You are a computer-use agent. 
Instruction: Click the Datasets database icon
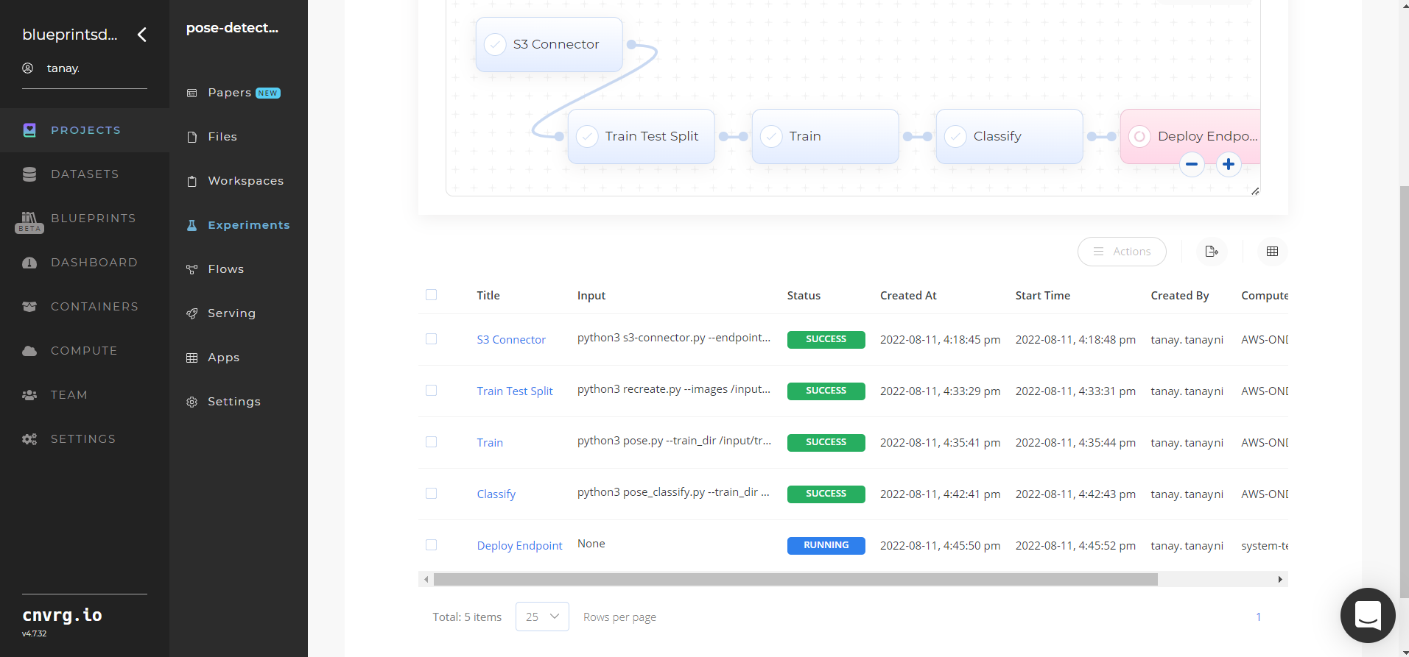click(x=29, y=174)
